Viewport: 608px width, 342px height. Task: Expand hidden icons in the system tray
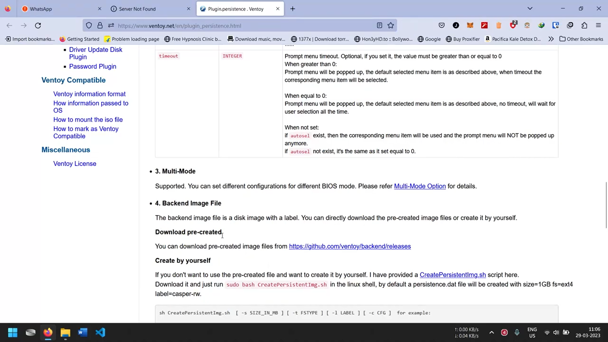(x=492, y=332)
